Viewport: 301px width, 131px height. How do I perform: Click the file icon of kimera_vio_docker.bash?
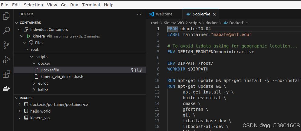36,77
